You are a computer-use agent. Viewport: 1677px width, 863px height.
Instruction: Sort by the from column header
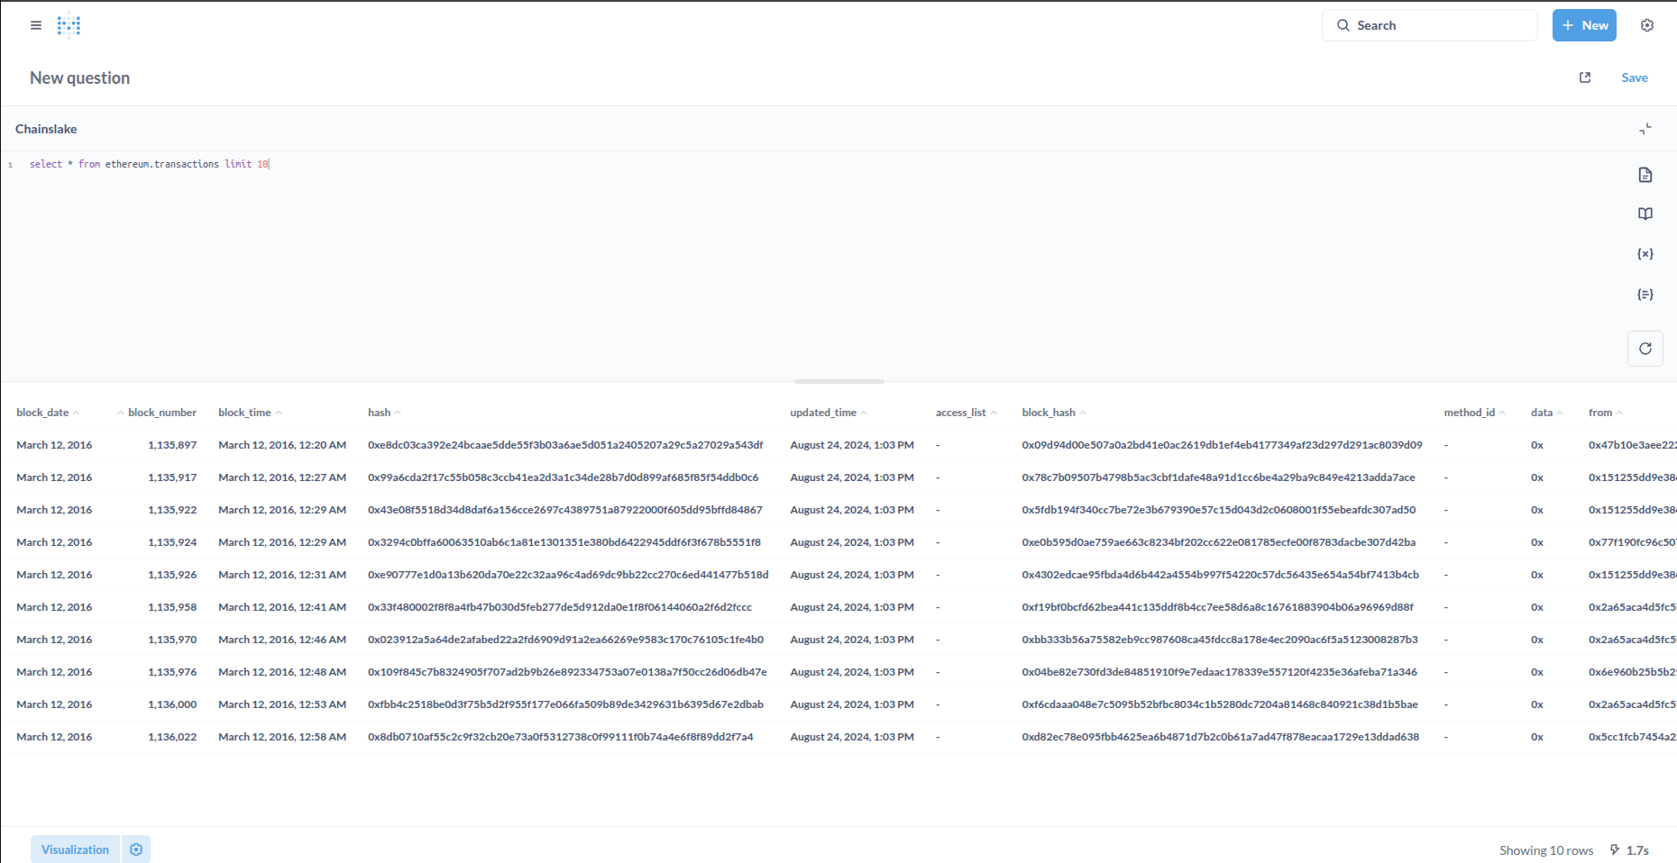coord(1600,413)
